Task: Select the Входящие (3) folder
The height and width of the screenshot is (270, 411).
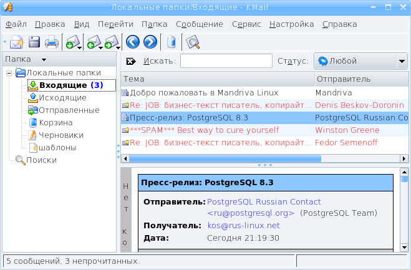Action: coord(72,85)
